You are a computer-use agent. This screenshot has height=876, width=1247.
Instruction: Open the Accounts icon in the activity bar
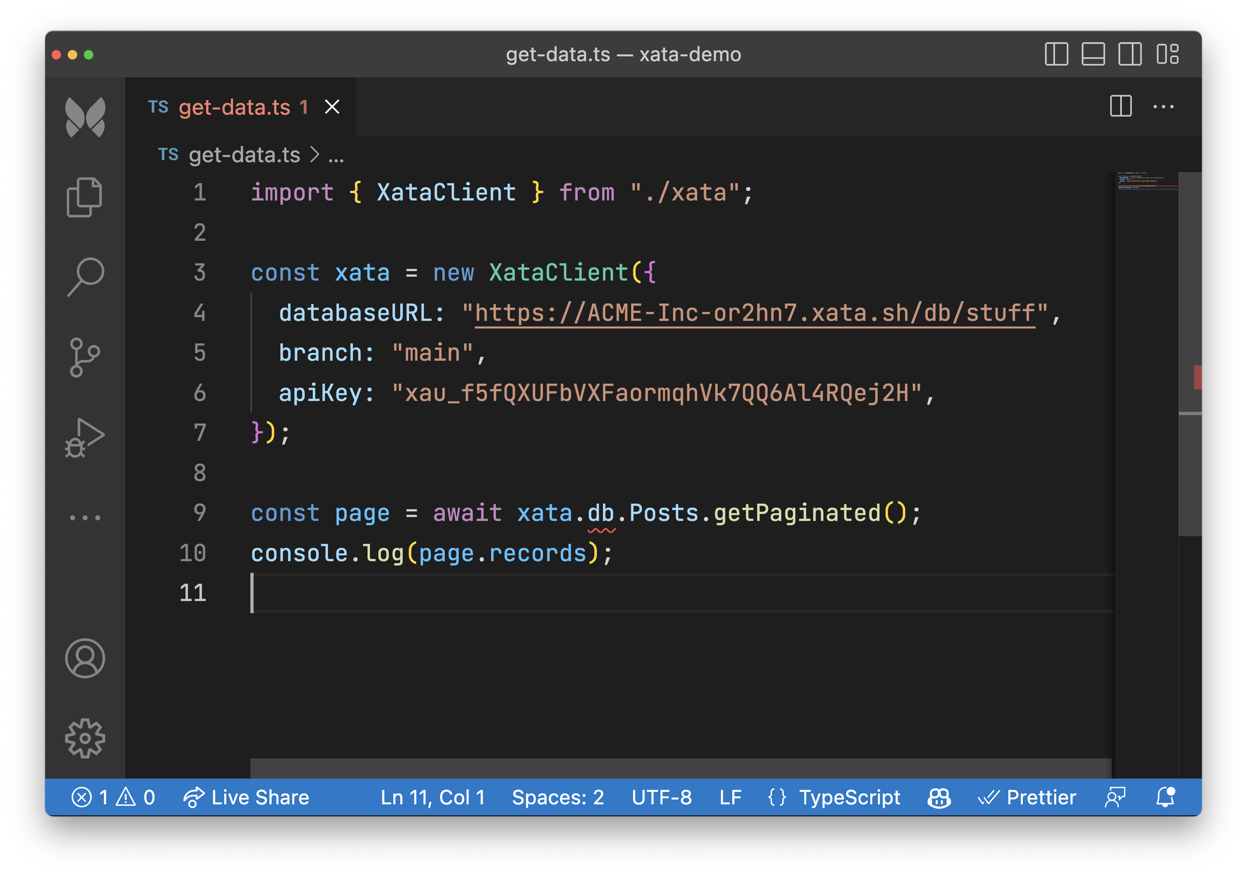click(85, 658)
